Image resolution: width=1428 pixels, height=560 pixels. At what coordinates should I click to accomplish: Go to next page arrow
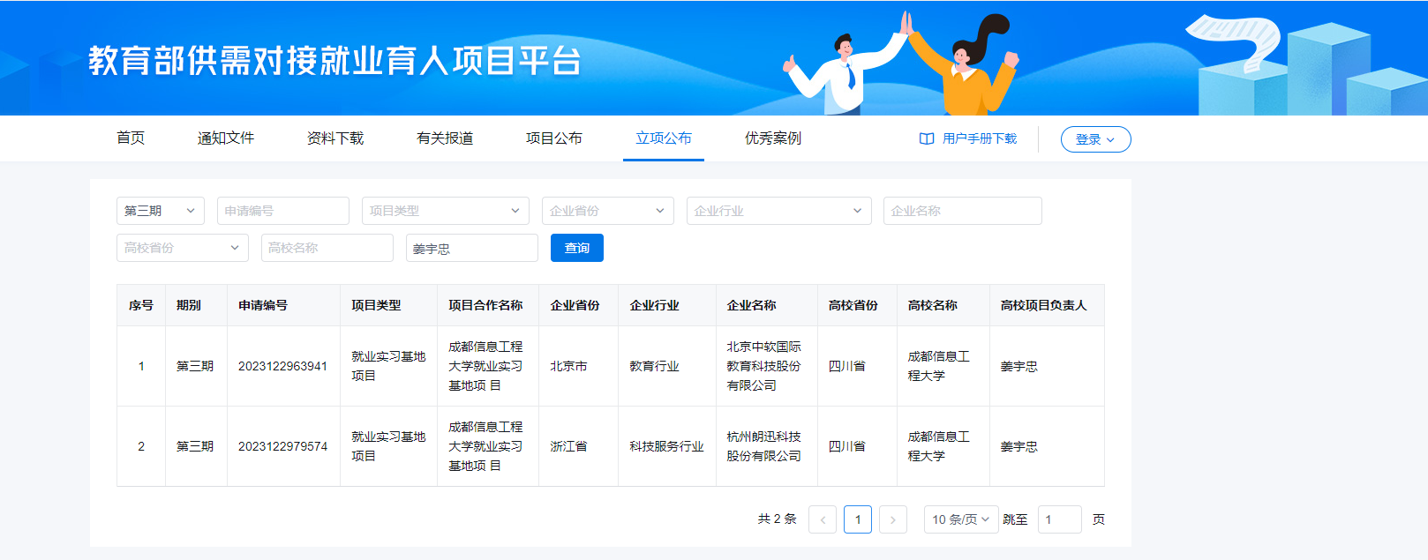893,519
